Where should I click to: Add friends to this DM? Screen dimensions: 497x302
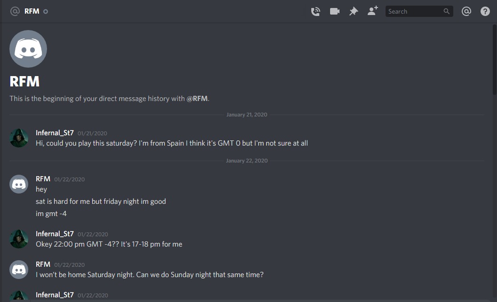(372, 11)
